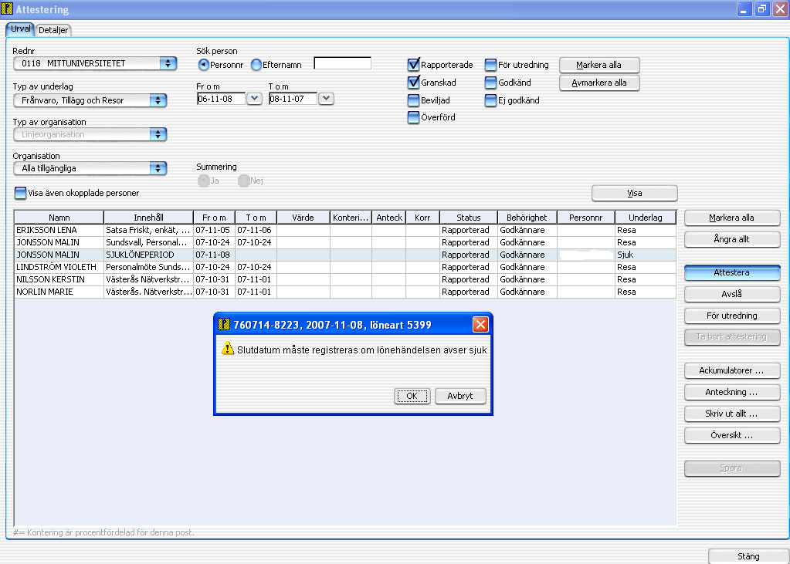Click the SJUKLÖNEPERIOD cell
This screenshot has height=564, width=790.
(x=148, y=255)
